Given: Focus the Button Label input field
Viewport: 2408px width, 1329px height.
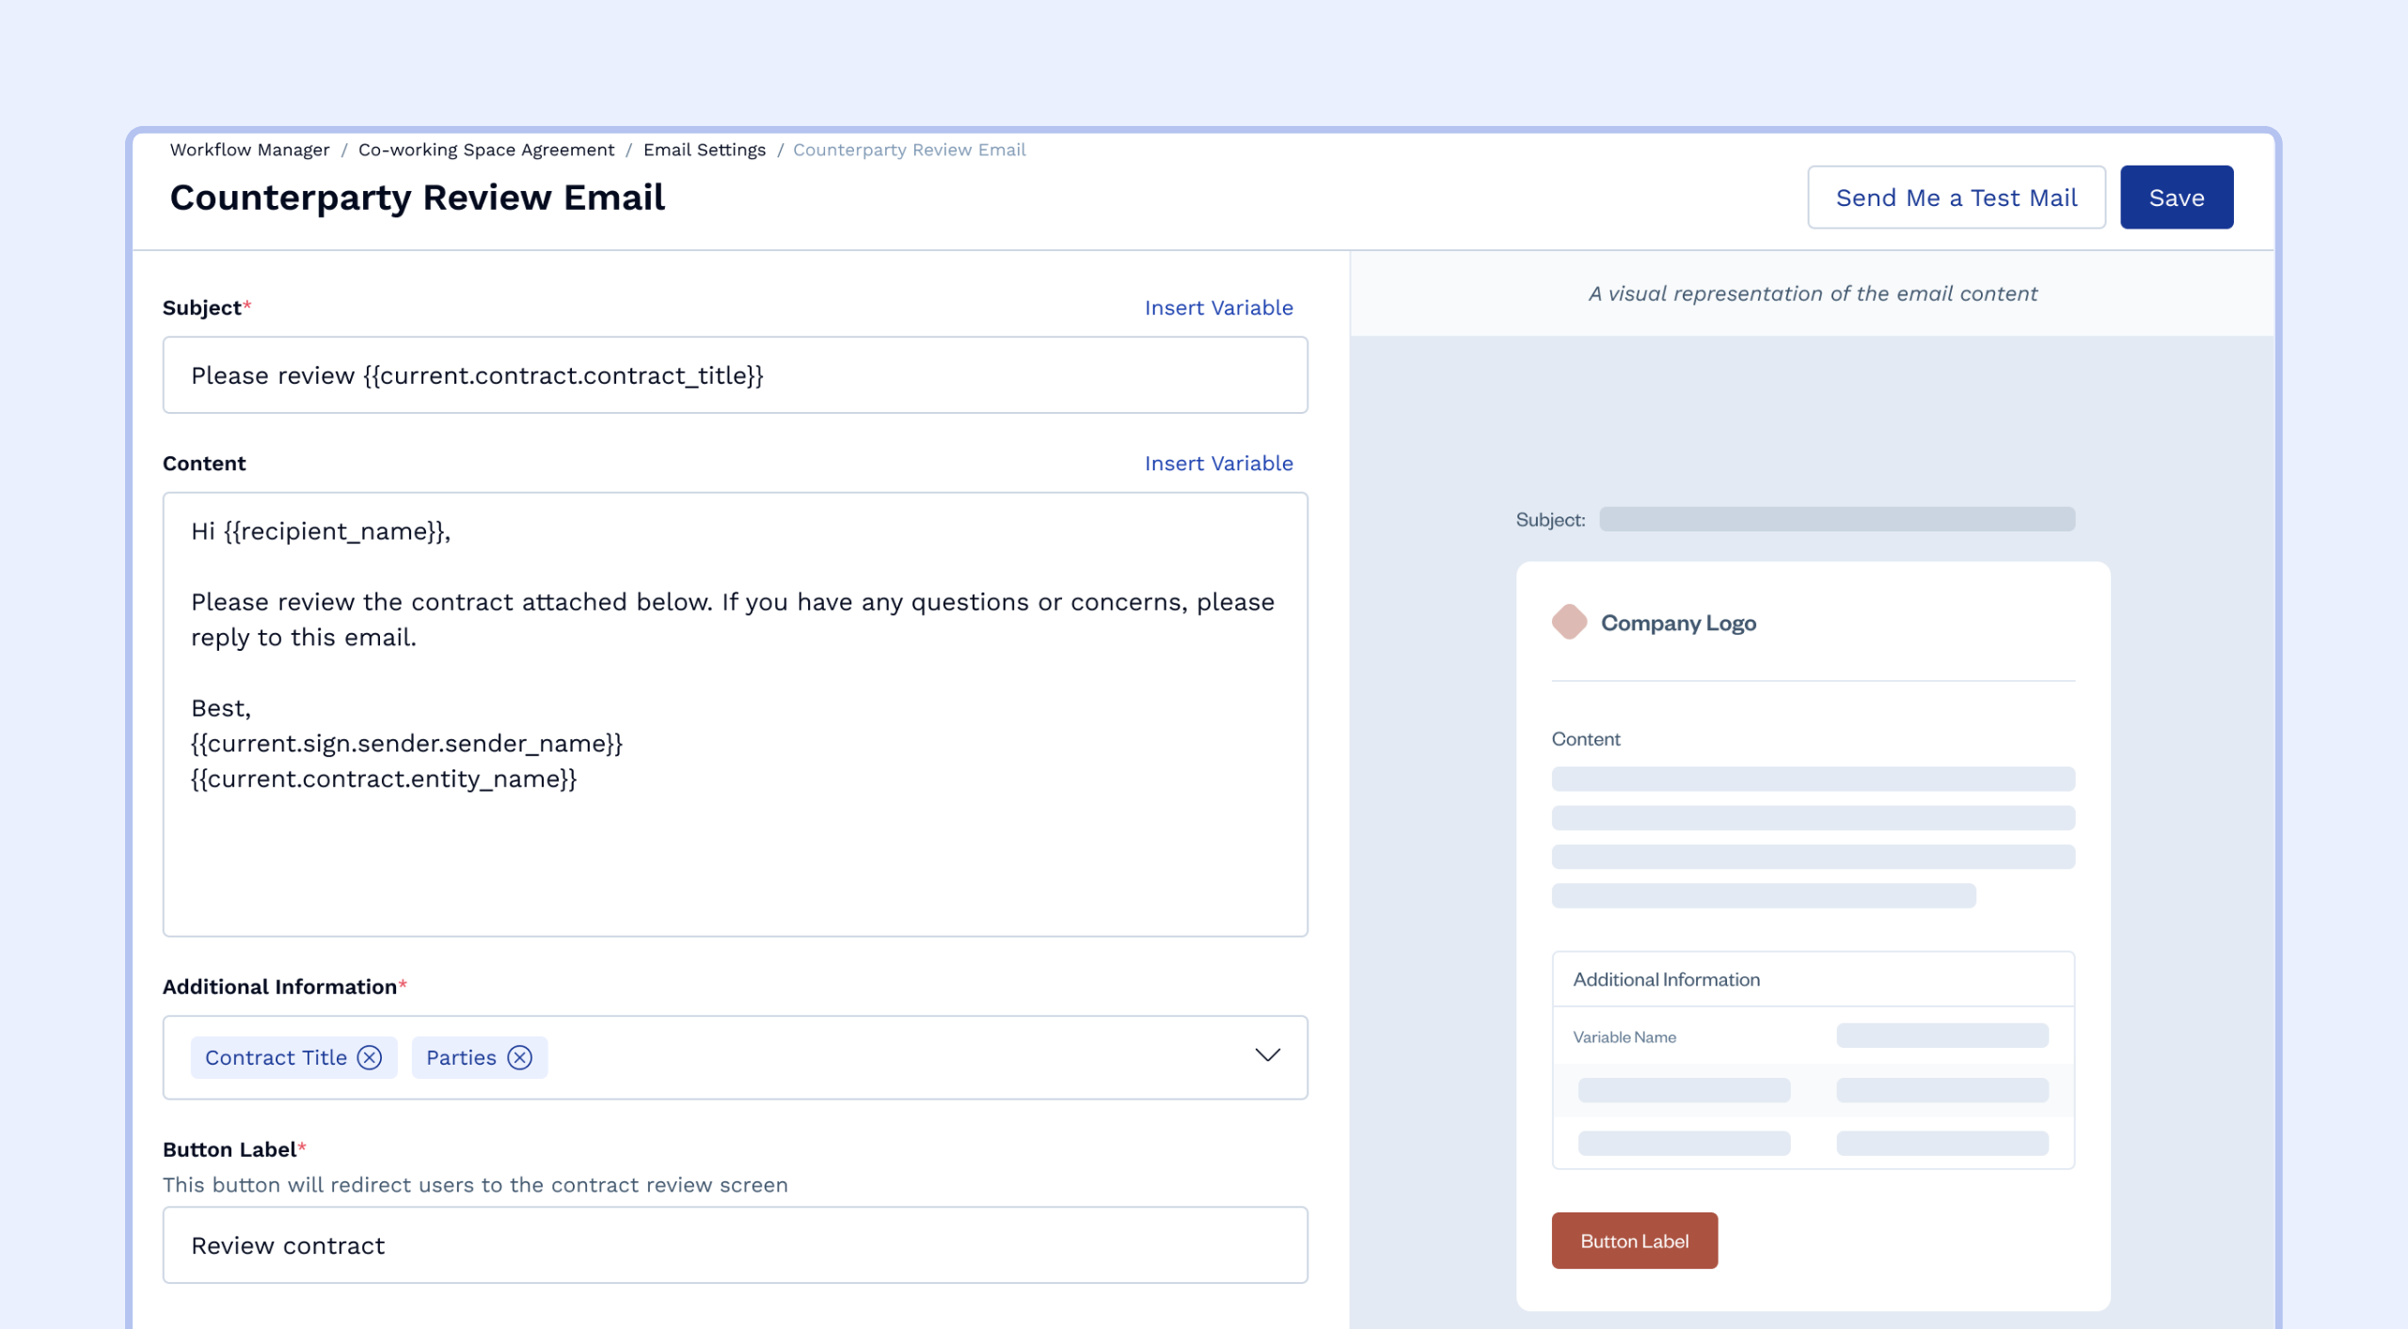Looking at the screenshot, I should (734, 1244).
